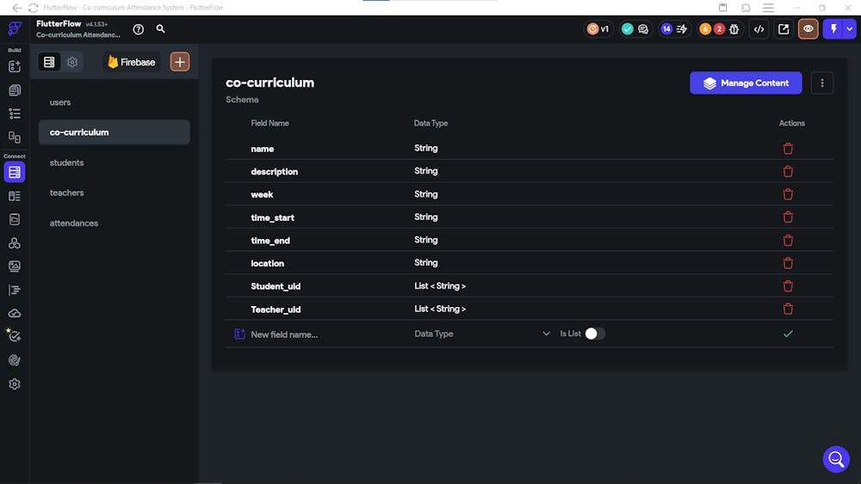This screenshot has width=861, height=484.
Task: Open the share project external icon
Action: click(784, 29)
